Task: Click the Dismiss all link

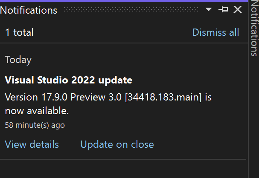Action: [215, 32]
